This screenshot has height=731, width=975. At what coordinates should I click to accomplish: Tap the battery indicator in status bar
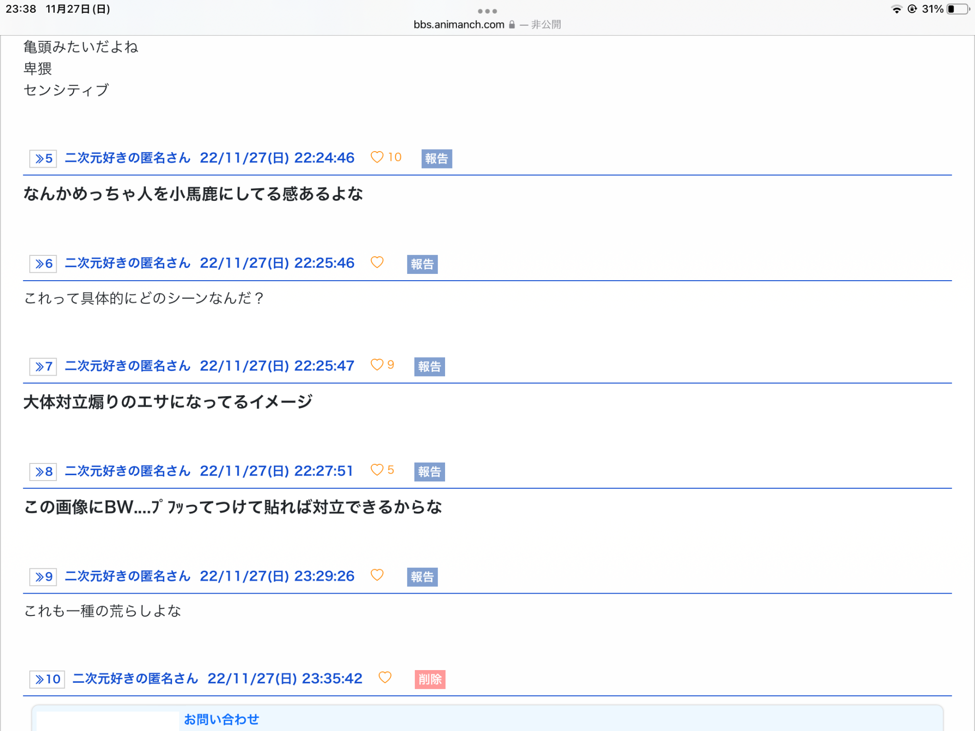(x=957, y=9)
